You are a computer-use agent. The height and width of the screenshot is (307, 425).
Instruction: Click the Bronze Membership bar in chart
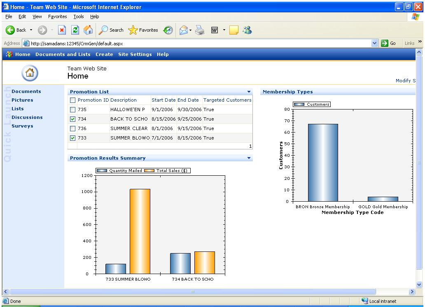[x=323, y=163]
